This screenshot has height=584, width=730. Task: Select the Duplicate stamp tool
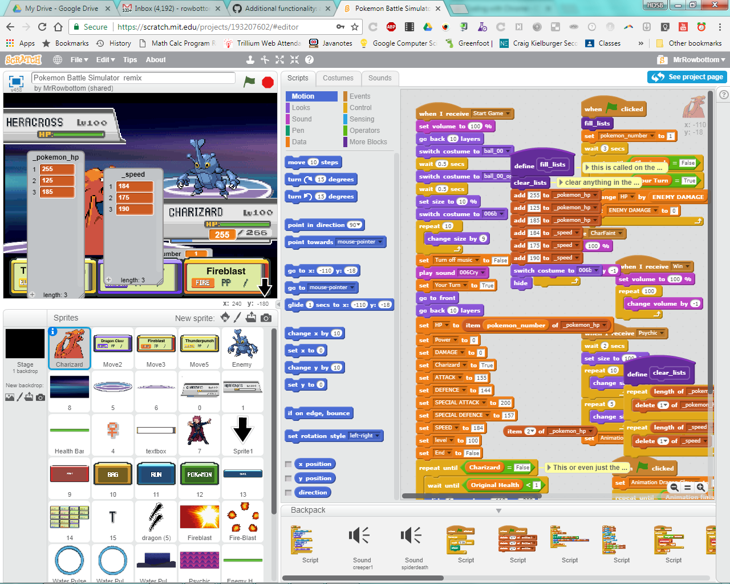pyautogui.click(x=250, y=59)
